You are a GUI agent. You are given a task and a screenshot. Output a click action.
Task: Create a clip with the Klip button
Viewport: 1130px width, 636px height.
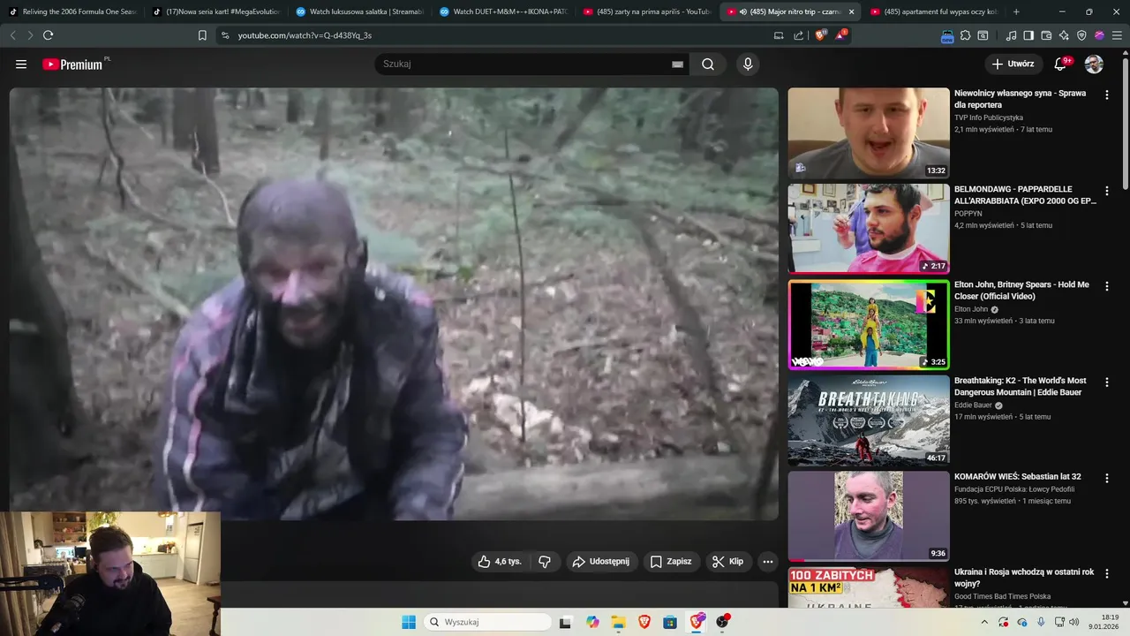728,562
